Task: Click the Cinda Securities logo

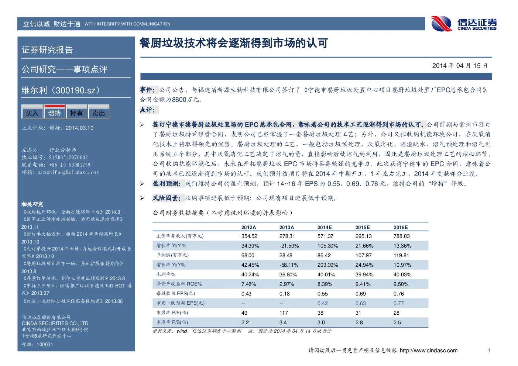Action: pos(463,24)
